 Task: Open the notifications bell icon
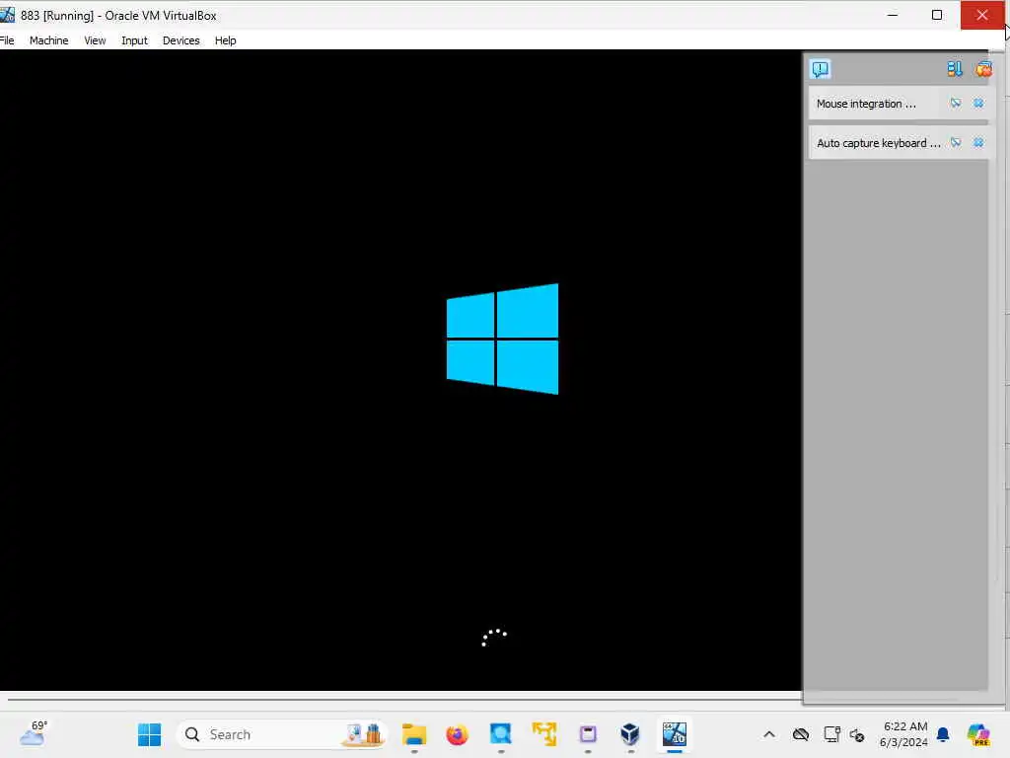point(943,734)
